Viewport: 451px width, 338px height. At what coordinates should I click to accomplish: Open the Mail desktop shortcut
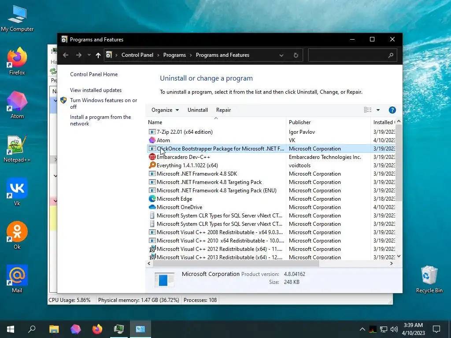[x=17, y=279]
